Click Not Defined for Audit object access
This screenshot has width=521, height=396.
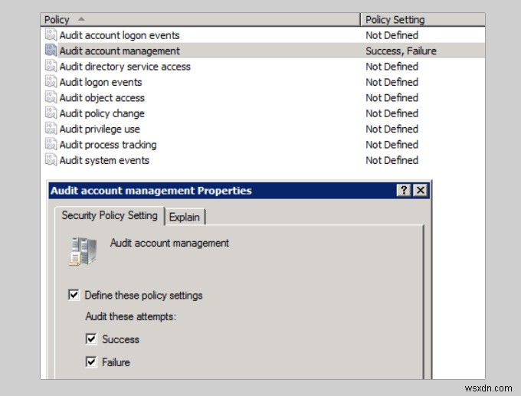click(x=392, y=98)
